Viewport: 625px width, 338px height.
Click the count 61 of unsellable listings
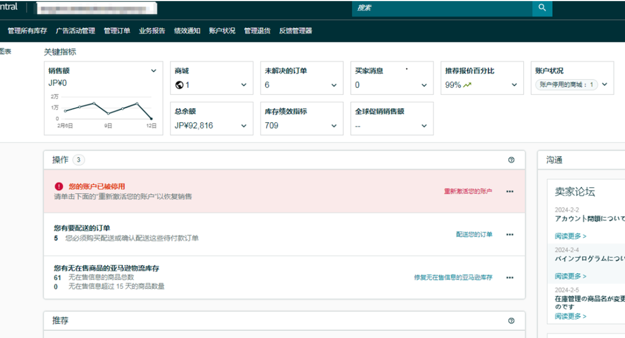(57, 277)
